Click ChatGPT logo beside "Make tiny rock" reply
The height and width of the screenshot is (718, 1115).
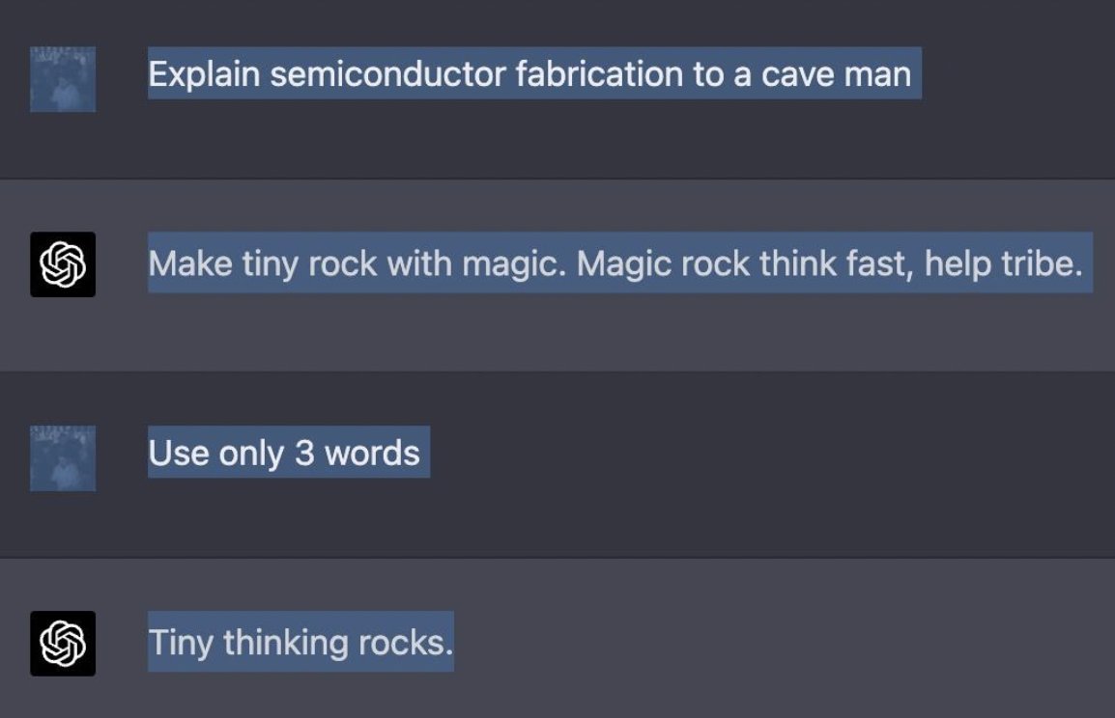pyautogui.click(x=63, y=264)
